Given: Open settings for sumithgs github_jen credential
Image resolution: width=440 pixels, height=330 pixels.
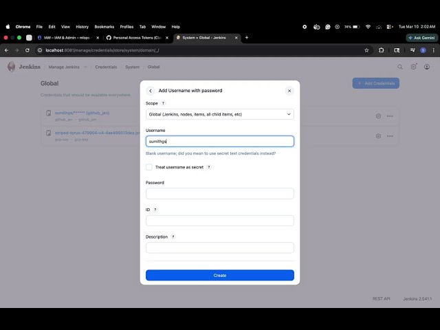Looking at the screenshot, I should click(378, 116).
